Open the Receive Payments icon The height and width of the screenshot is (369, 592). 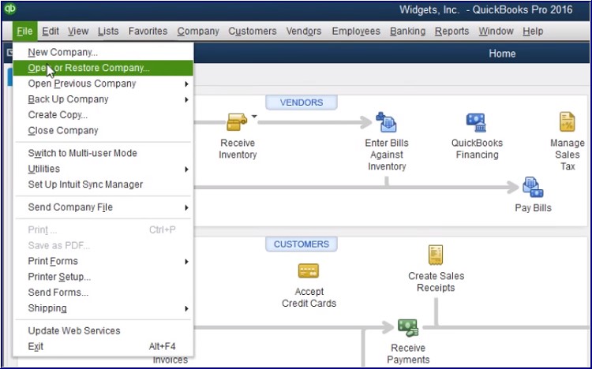[407, 327]
